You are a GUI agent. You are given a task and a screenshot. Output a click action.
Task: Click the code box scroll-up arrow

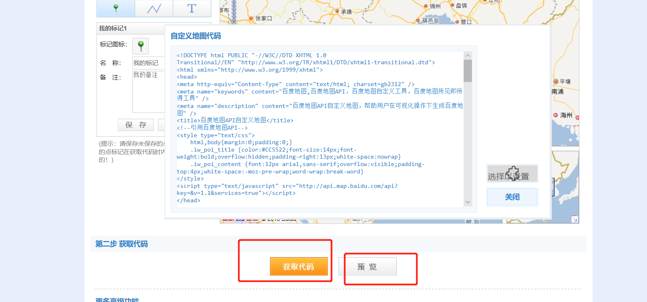tap(467, 56)
